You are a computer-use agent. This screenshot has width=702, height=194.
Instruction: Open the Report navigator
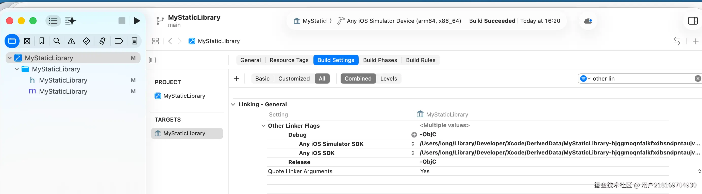tap(134, 41)
